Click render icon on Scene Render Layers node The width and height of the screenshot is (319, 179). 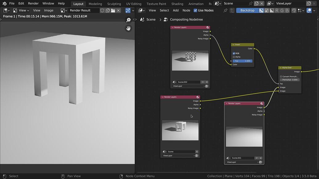pos(197,156)
